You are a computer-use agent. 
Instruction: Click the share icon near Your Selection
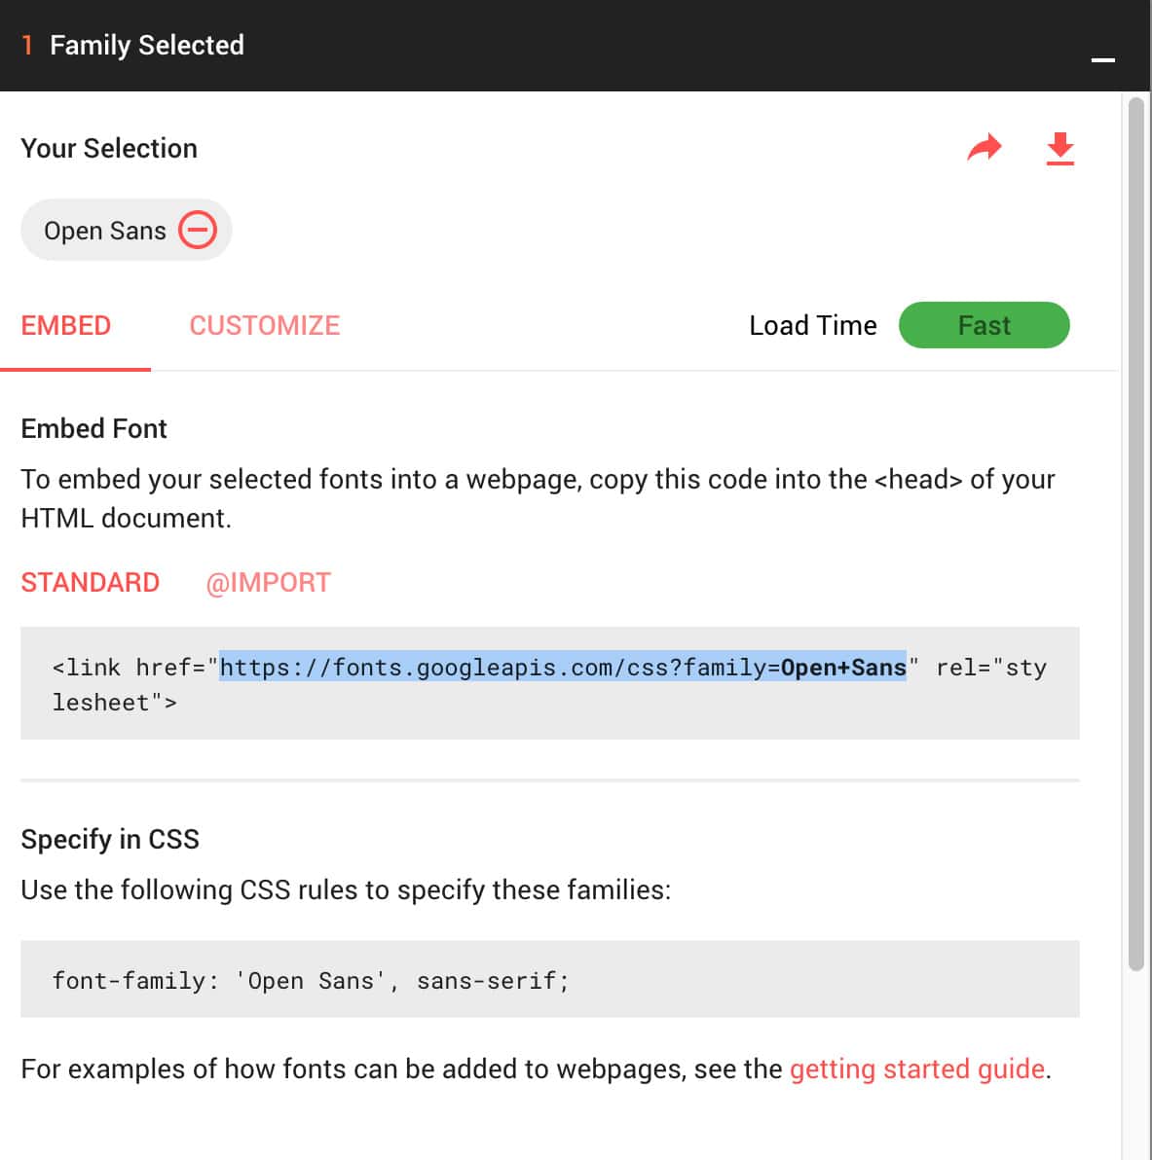click(984, 148)
